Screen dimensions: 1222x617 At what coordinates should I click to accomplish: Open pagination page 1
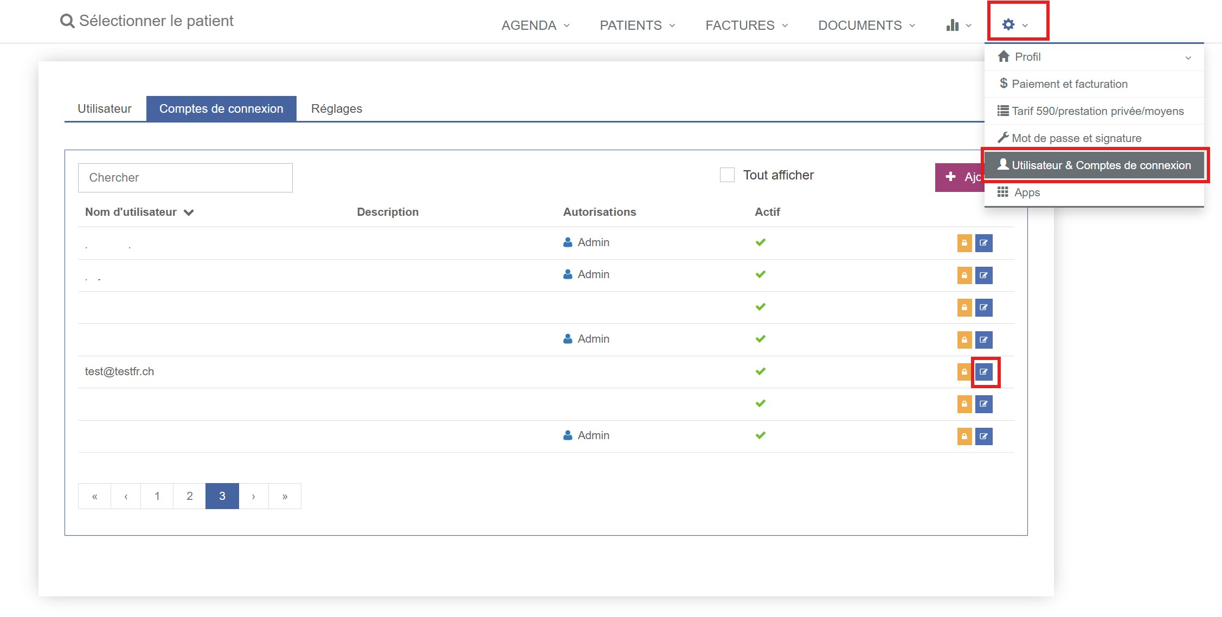click(x=157, y=496)
